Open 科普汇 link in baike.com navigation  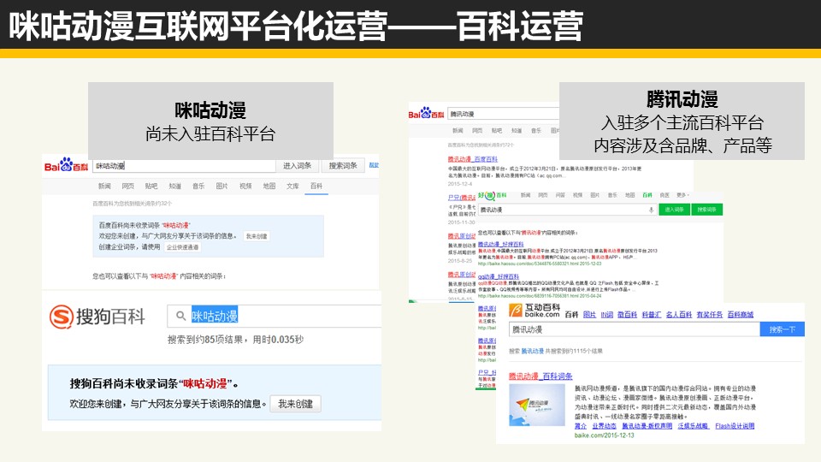point(652,314)
